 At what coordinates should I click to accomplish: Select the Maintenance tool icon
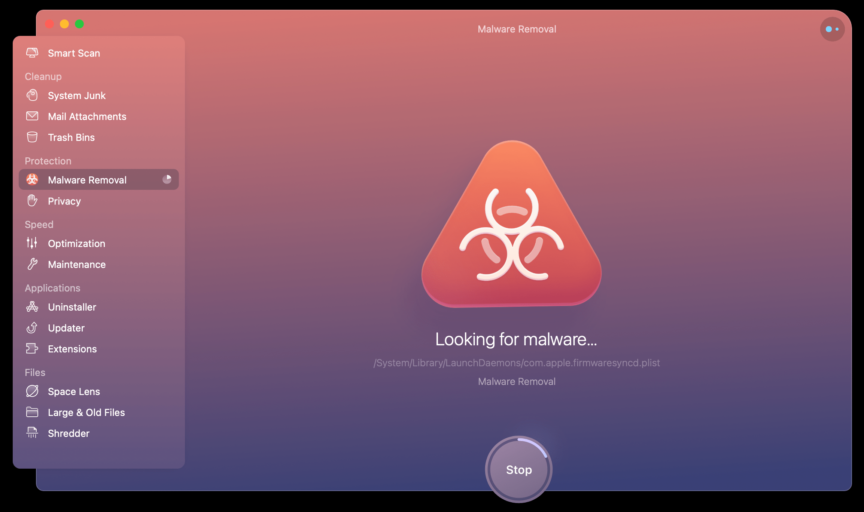(x=32, y=264)
